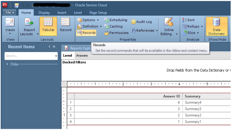Click the Docked Filters label
The height and width of the screenshot is (130, 232).
[74, 62]
